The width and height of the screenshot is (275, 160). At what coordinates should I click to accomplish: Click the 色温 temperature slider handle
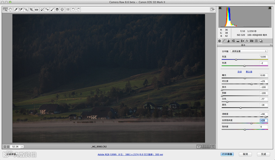tap(236, 60)
